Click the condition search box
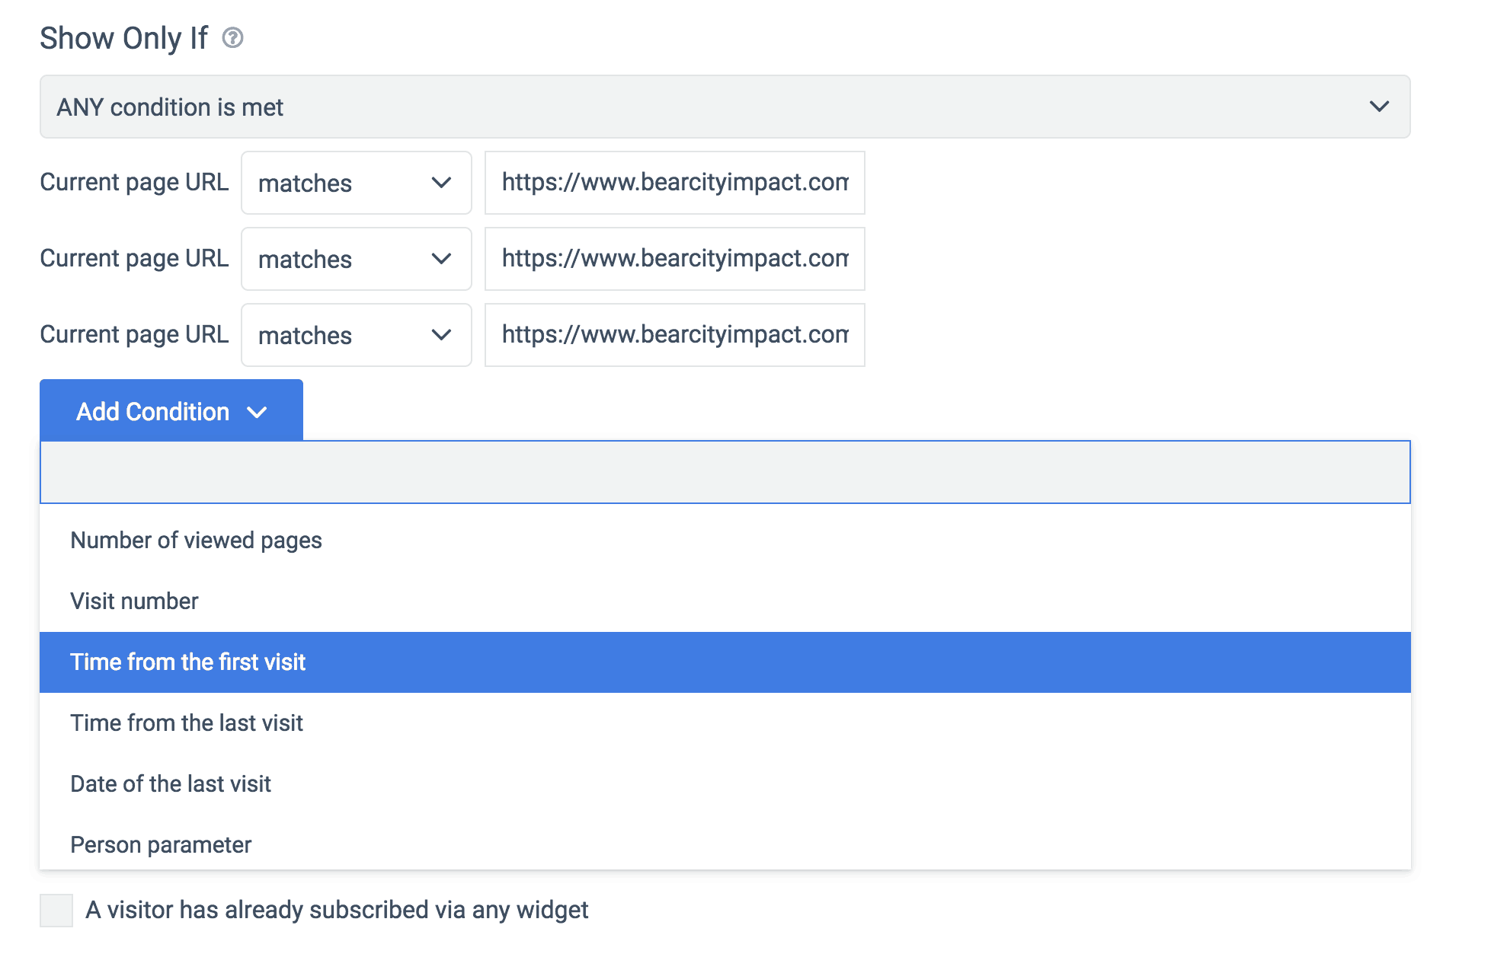 (x=724, y=472)
